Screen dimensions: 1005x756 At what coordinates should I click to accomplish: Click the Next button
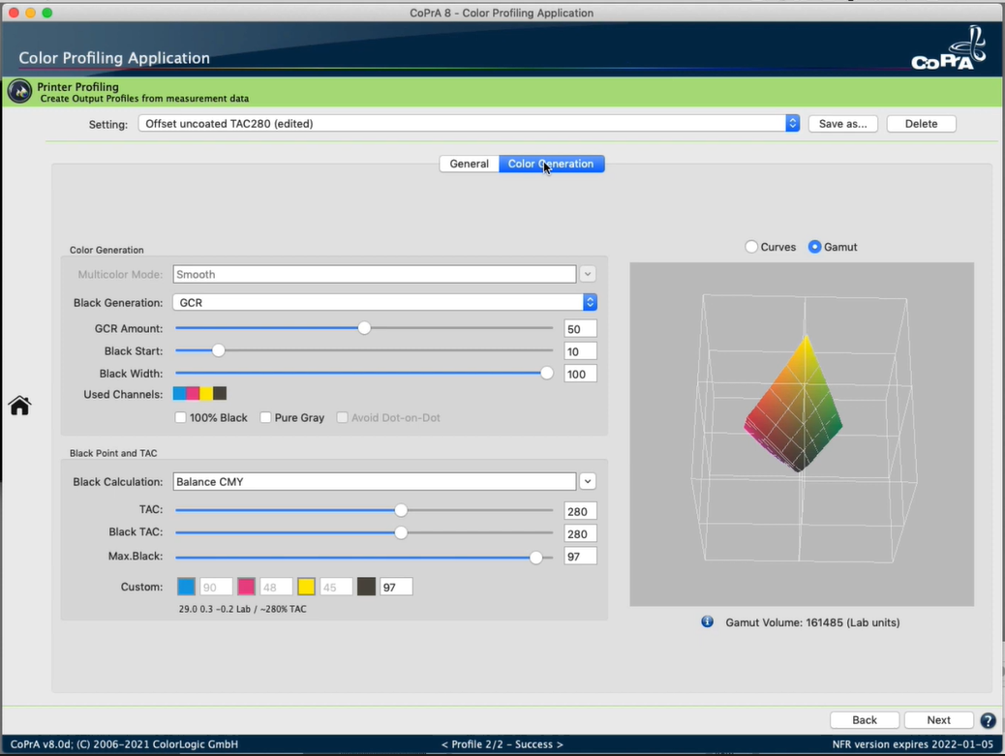pos(938,720)
